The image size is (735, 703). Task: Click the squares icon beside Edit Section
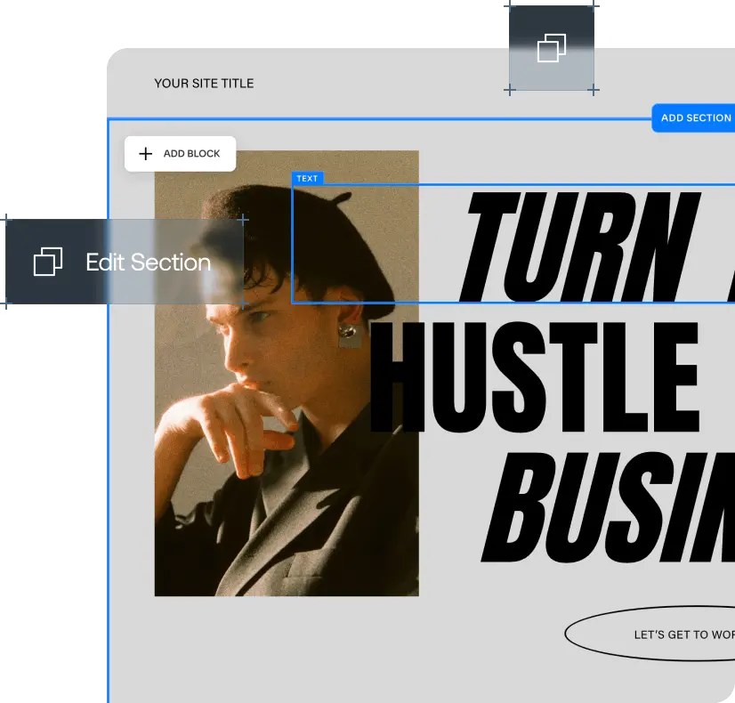tap(48, 262)
